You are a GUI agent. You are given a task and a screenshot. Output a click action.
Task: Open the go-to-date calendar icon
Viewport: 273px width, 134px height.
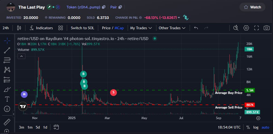pyautogui.click(x=56, y=127)
